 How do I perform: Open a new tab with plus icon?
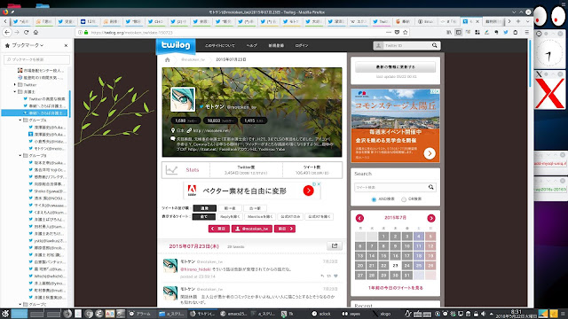pos(518,21)
